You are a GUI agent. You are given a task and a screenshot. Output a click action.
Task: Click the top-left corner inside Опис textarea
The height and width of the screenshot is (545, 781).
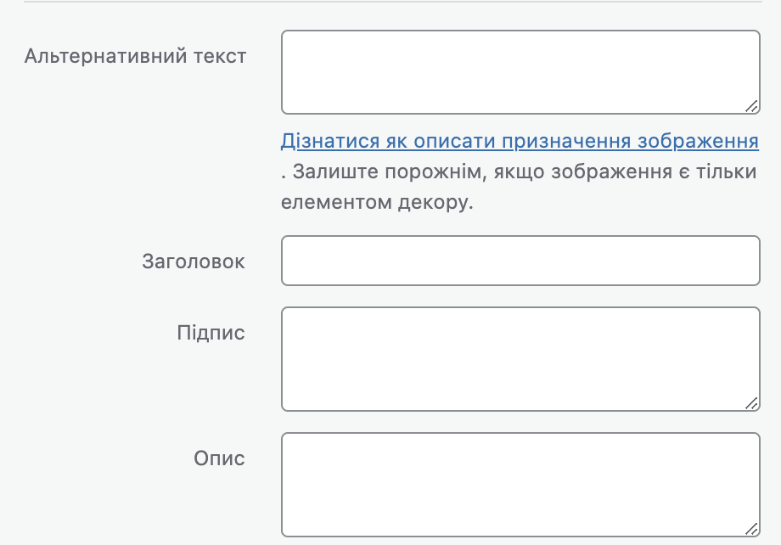290,441
